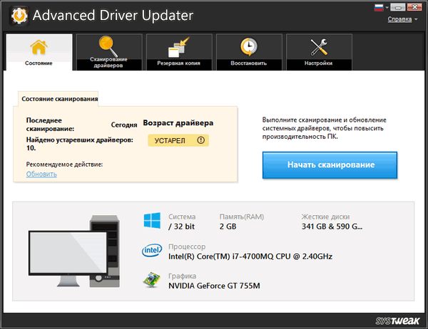The image size is (428, 329).
Task: Click the Сегодня last scan value
Action: [x=124, y=125]
